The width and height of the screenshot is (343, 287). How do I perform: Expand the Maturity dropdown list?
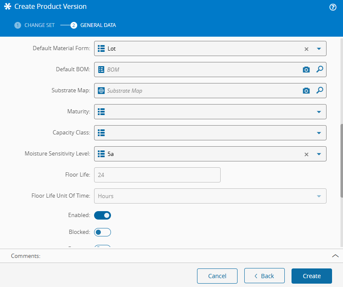pos(319,112)
